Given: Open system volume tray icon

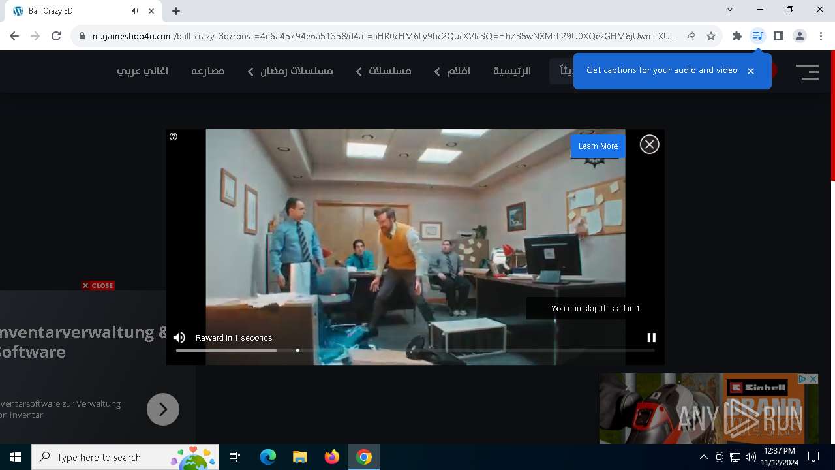Looking at the screenshot, I should point(751,457).
